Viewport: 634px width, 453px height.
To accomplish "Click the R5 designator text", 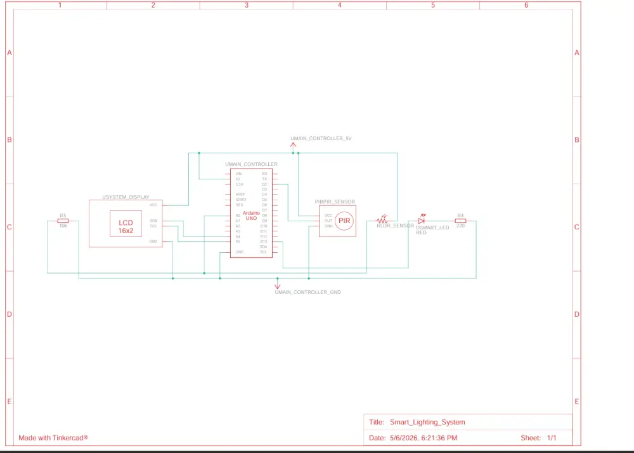I will click(63, 216).
